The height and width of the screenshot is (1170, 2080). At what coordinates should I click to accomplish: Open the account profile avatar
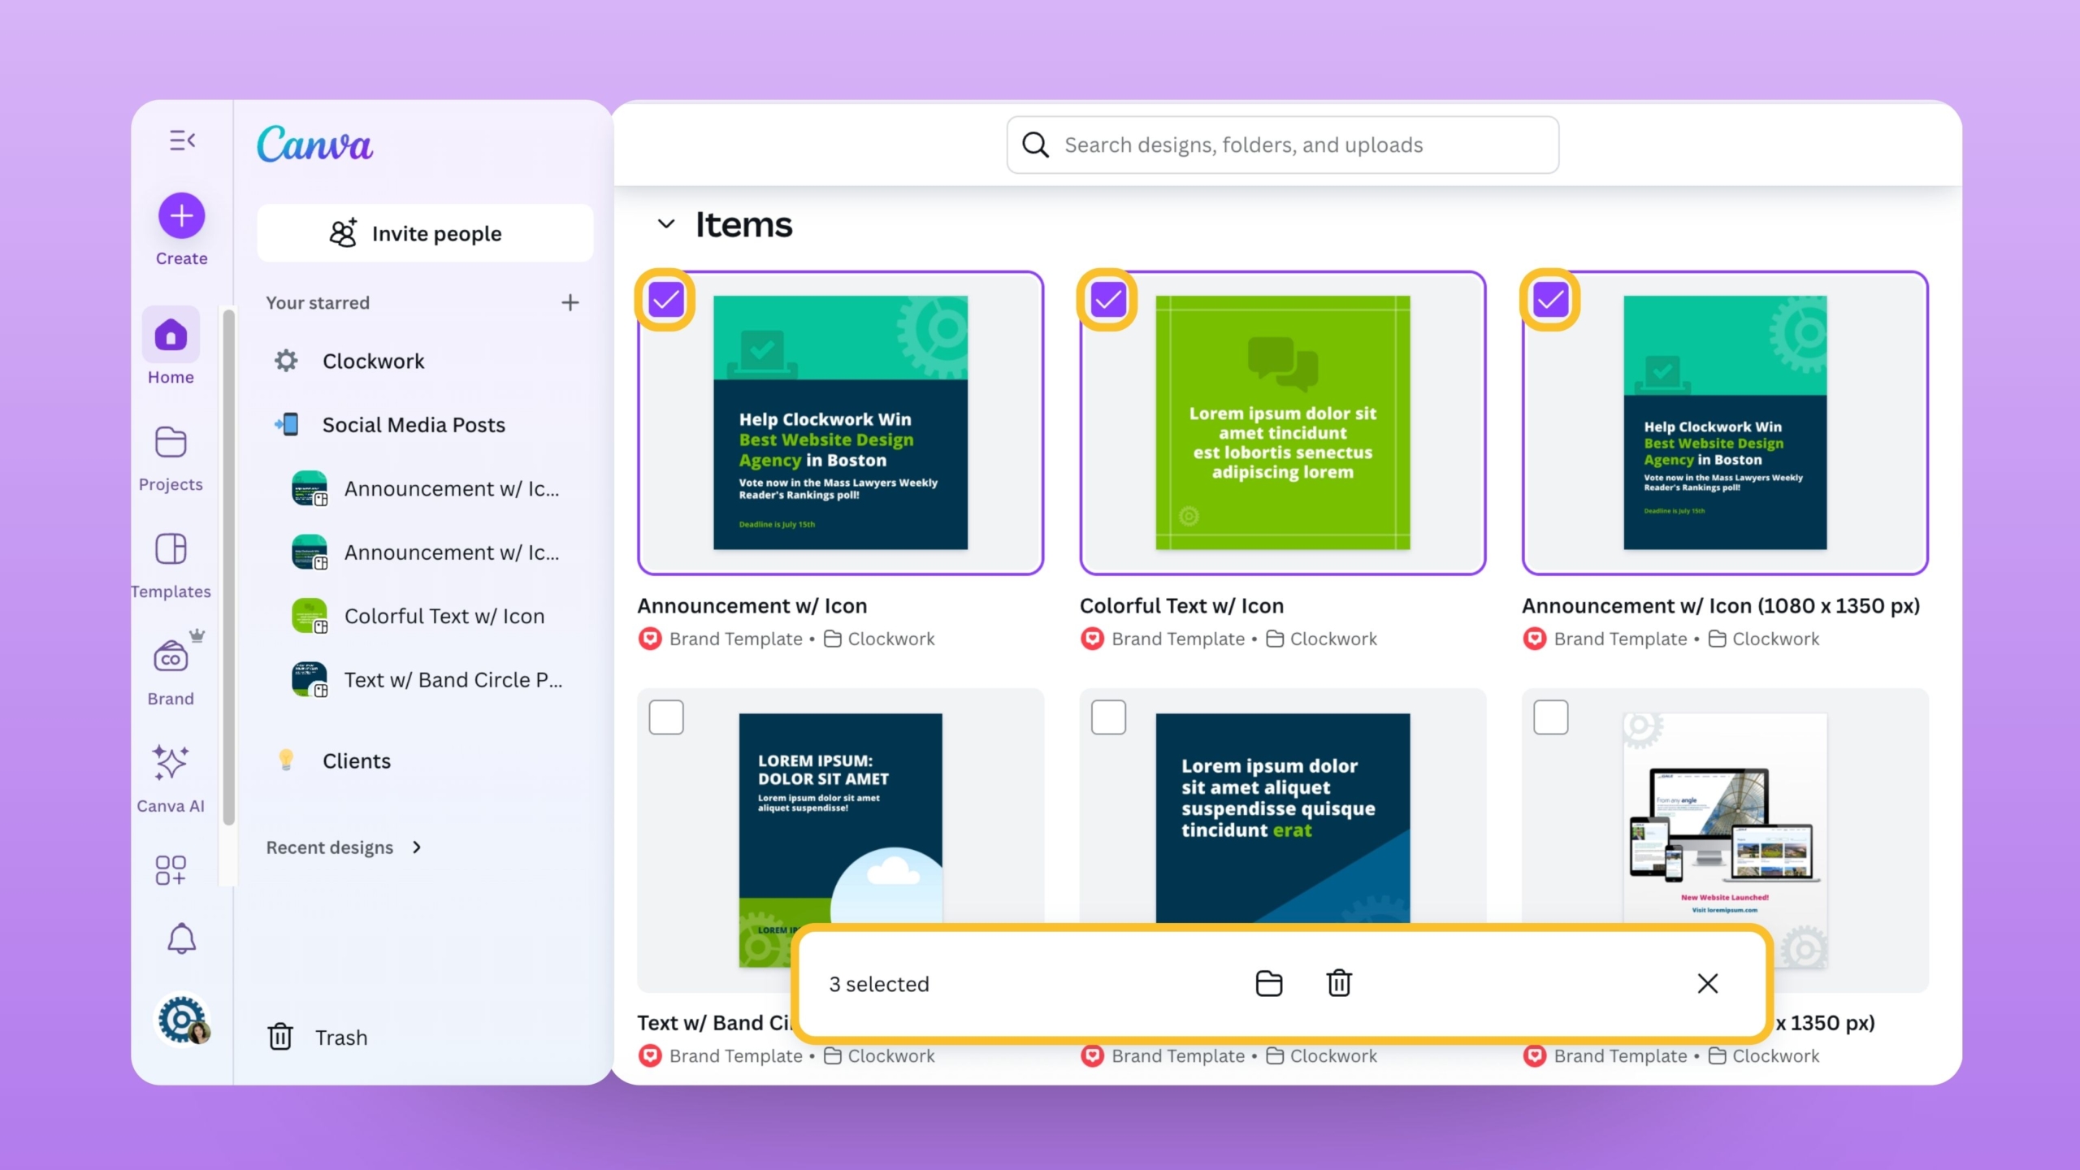183,1020
